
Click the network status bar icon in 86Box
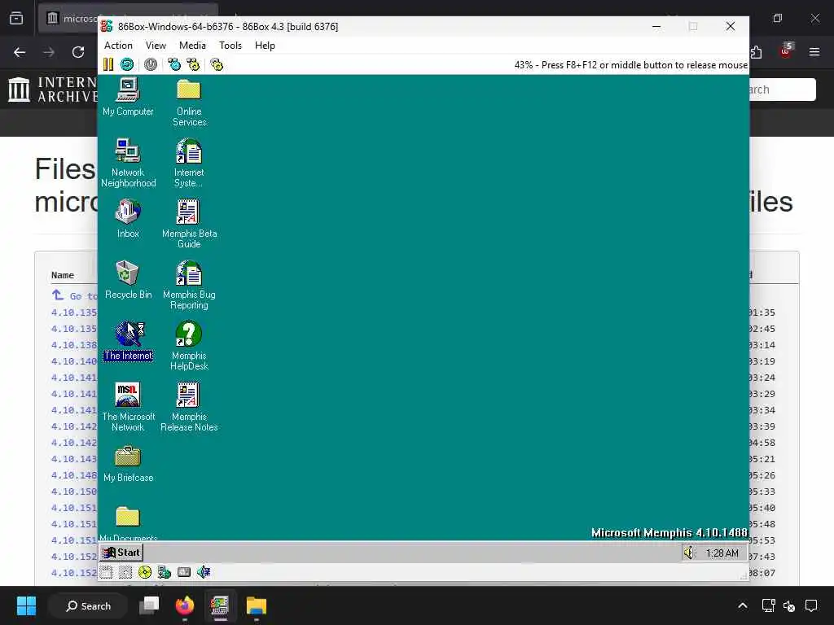point(164,572)
